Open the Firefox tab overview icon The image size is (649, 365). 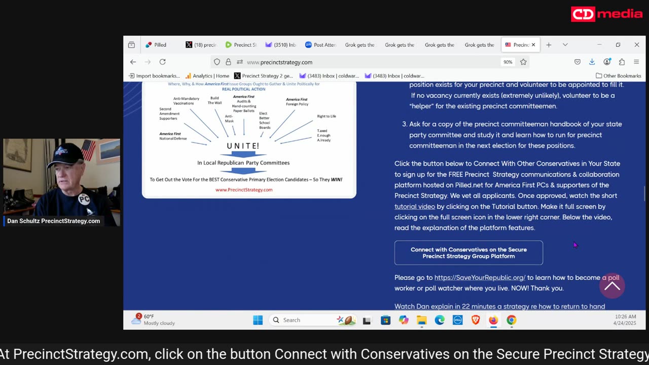tap(131, 45)
